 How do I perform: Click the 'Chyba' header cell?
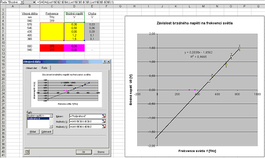pos(92,14)
